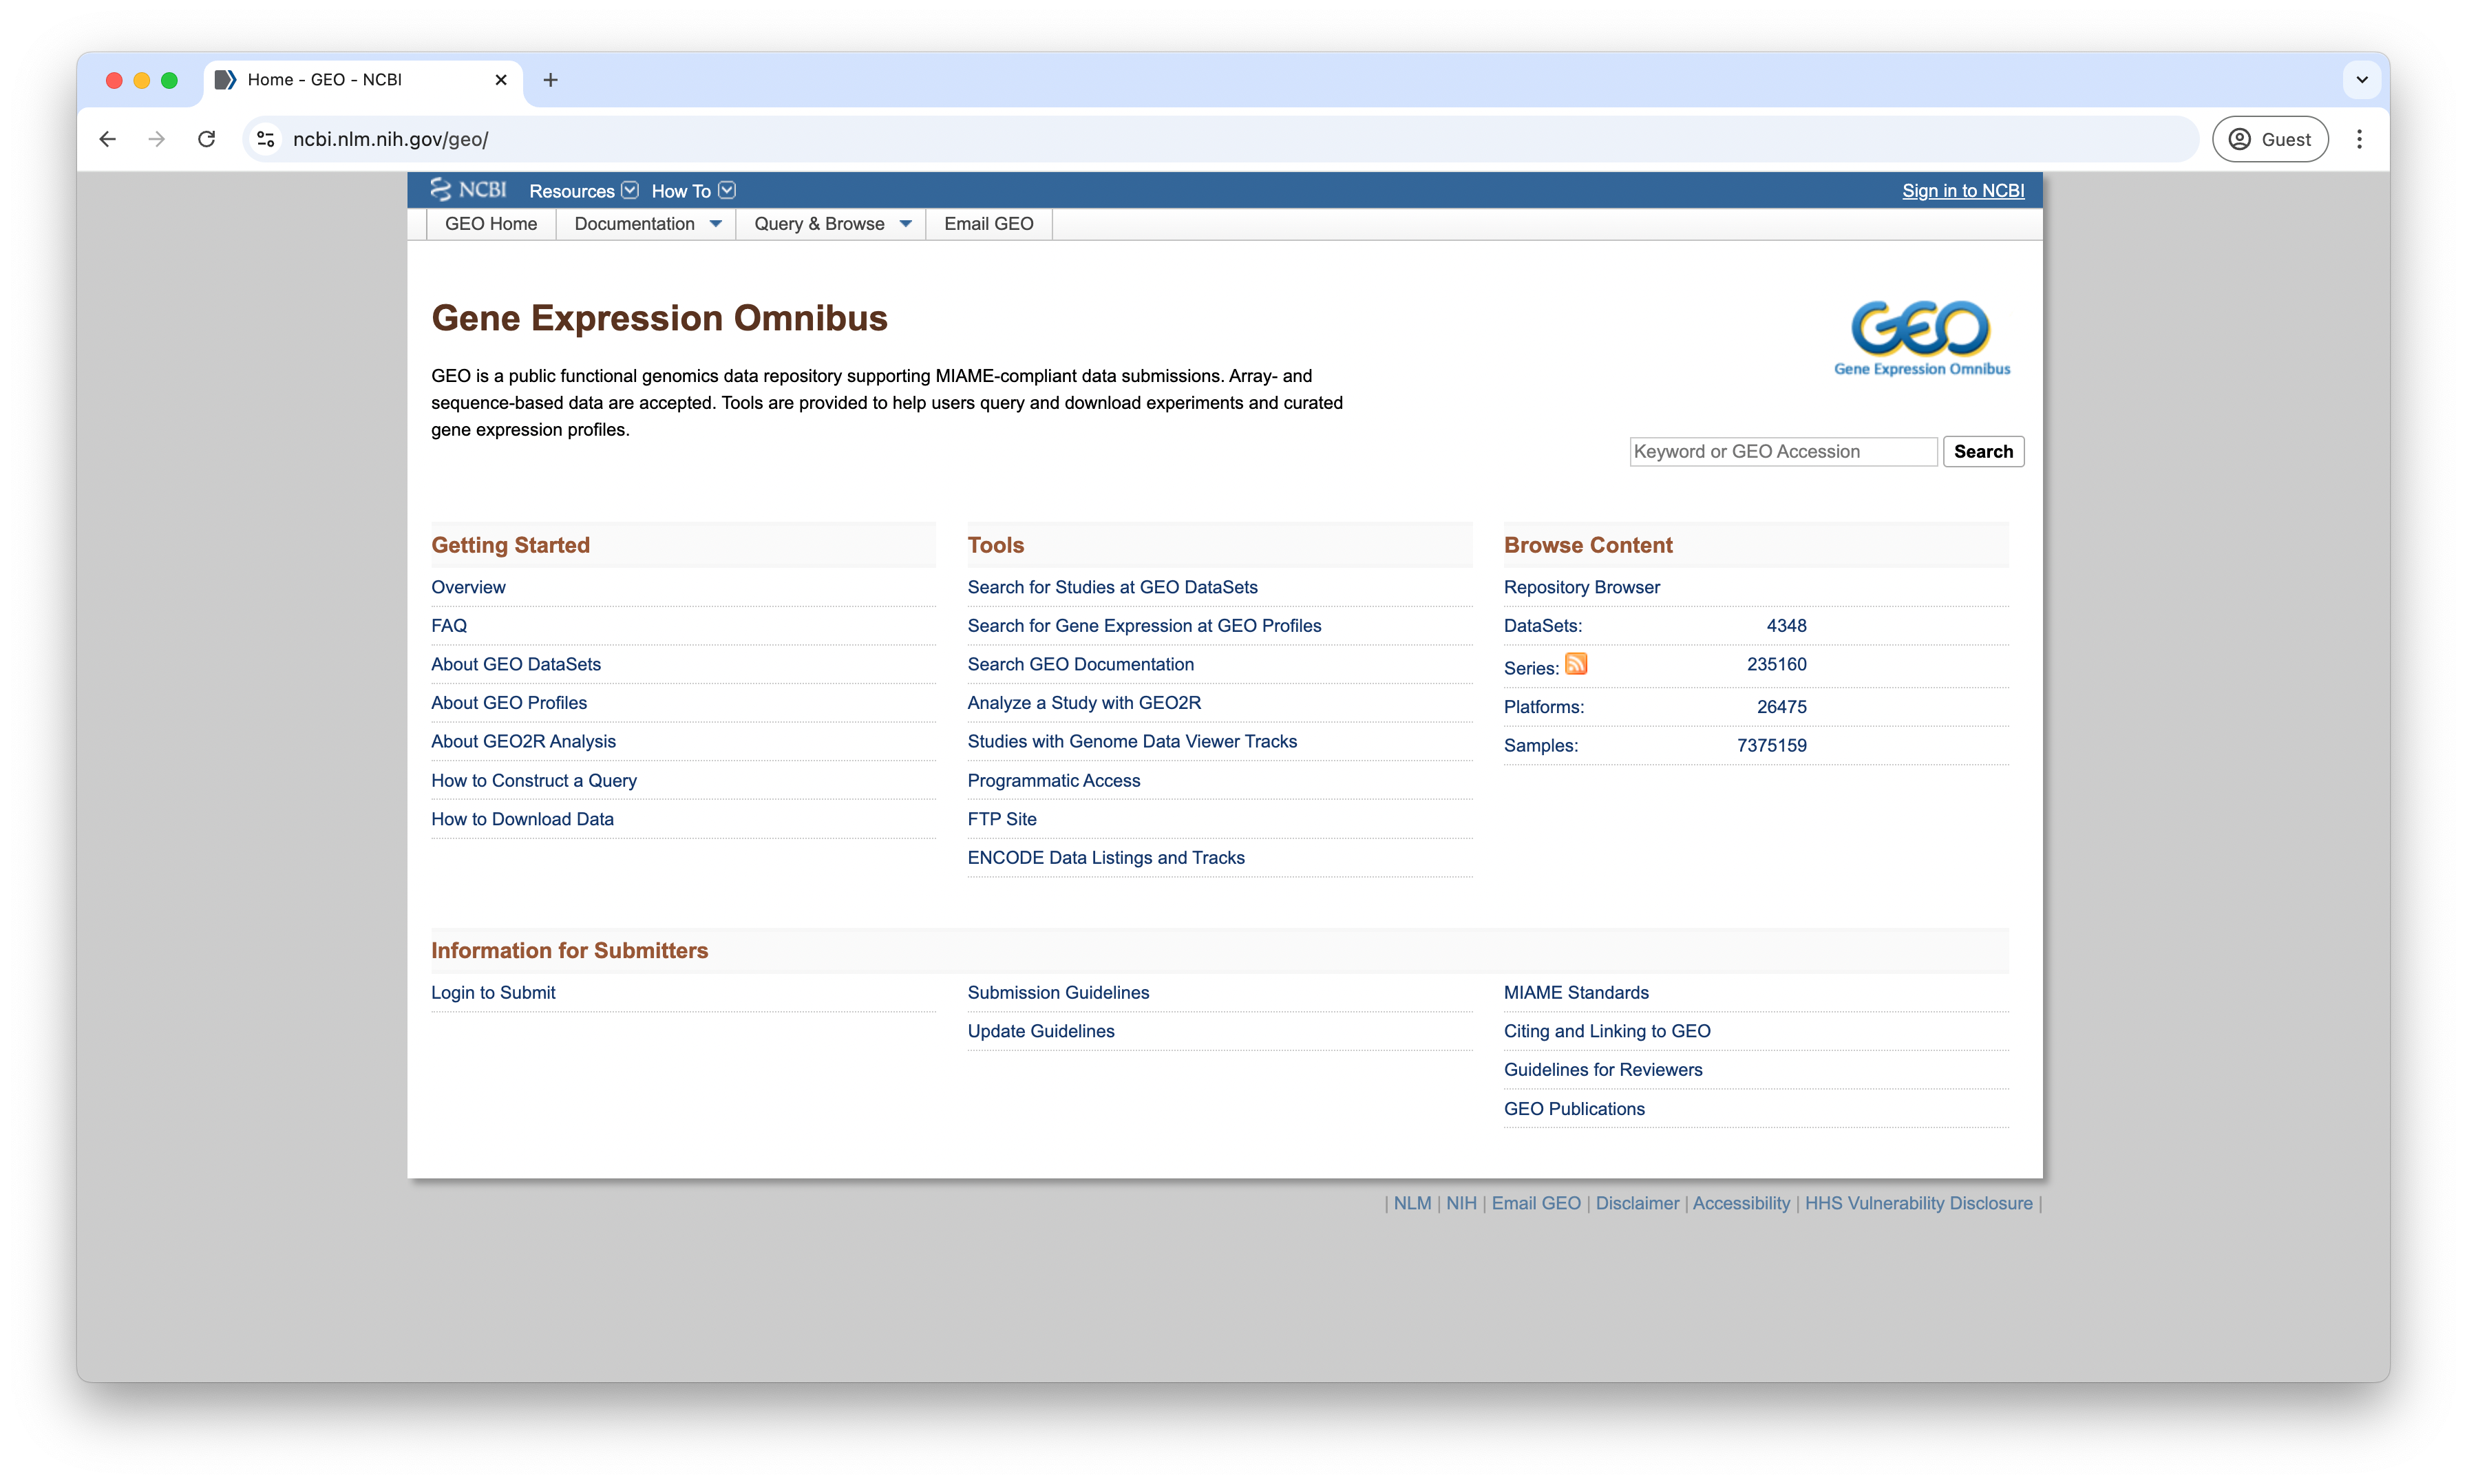Open Analyze a Study with GEO2R

[1084, 703]
